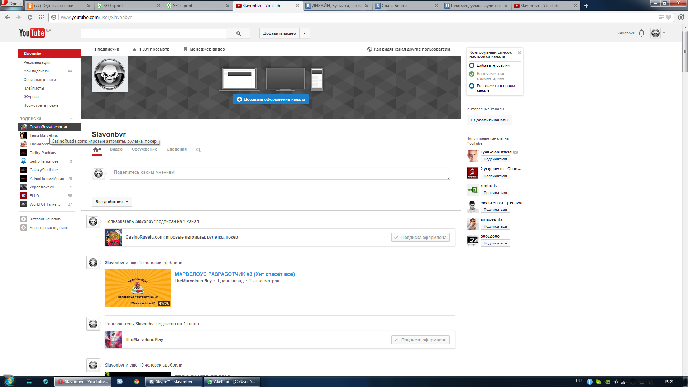Viewport: 688px width, 387px height.
Task: Subscribe to EyalGolanOfficial
Action: click(495, 159)
